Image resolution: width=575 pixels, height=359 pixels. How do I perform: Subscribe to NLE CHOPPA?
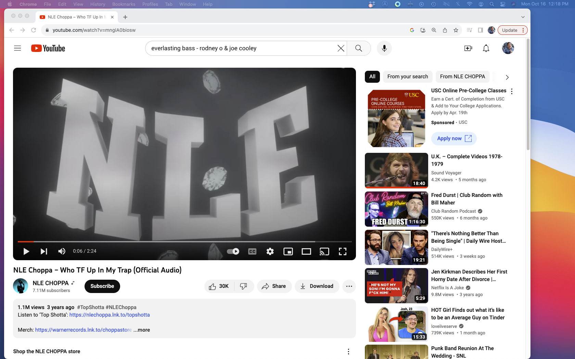(102, 286)
